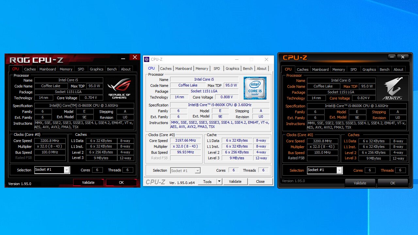Click Max TDP 95.0 W in AORUS CPU-Z
The width and height of the screenshot is (418, 235).
tap(367, 86)
